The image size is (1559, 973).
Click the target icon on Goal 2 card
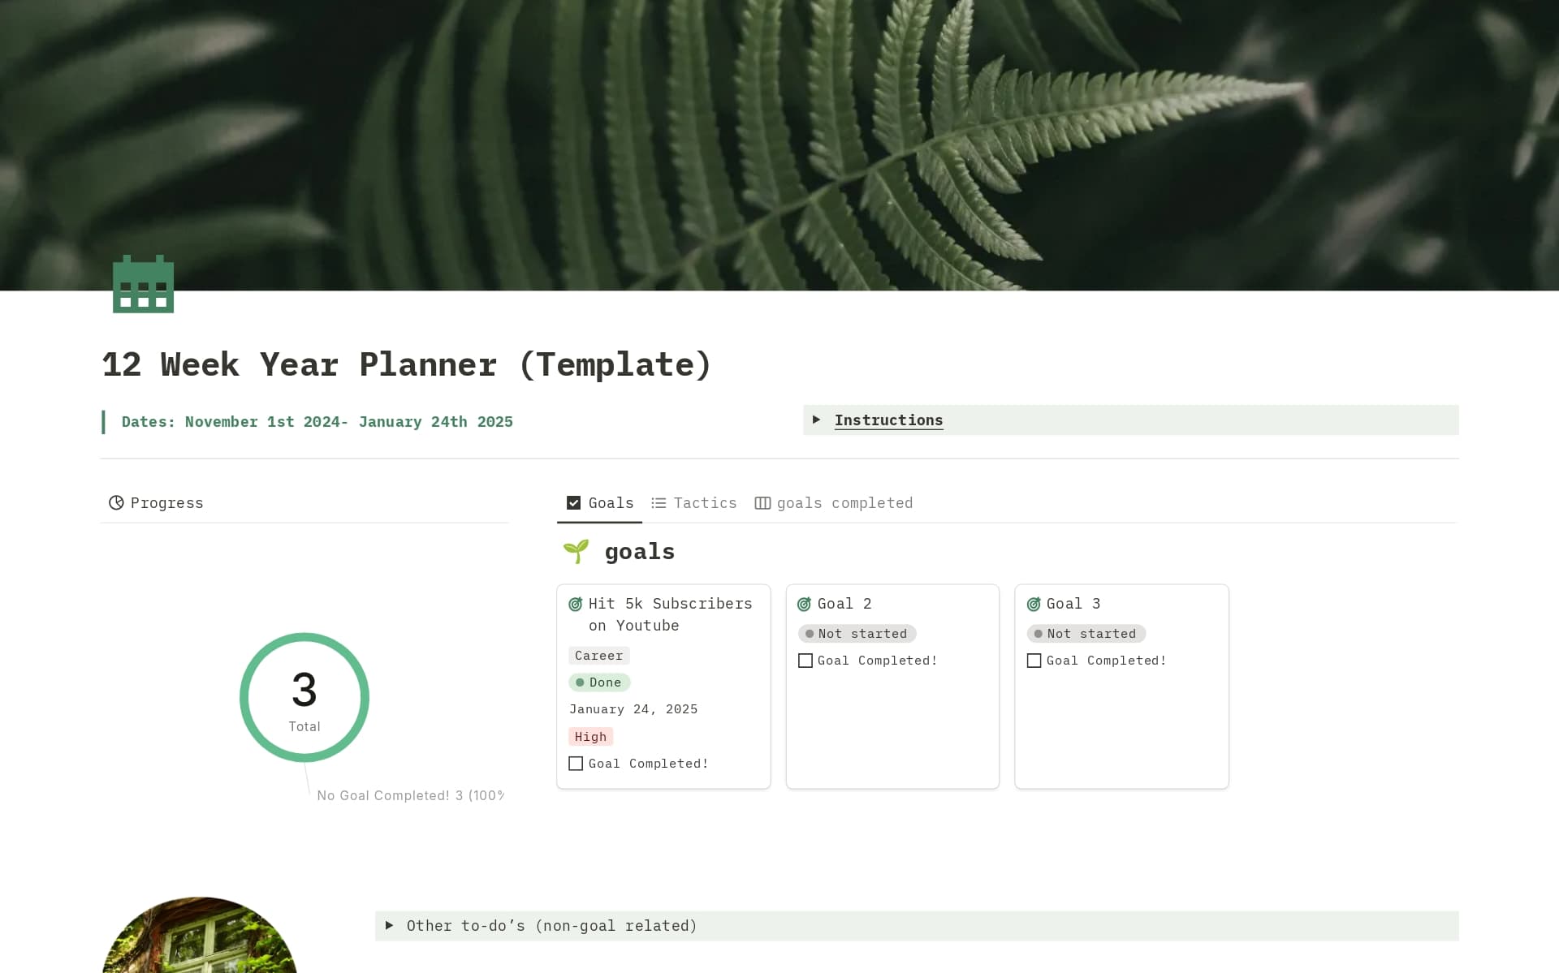tap(805, 604)
